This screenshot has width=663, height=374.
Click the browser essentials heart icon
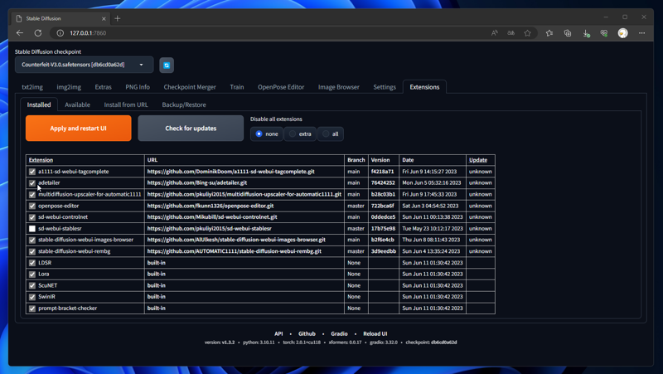pyautogui.click(x=604, y=33)
